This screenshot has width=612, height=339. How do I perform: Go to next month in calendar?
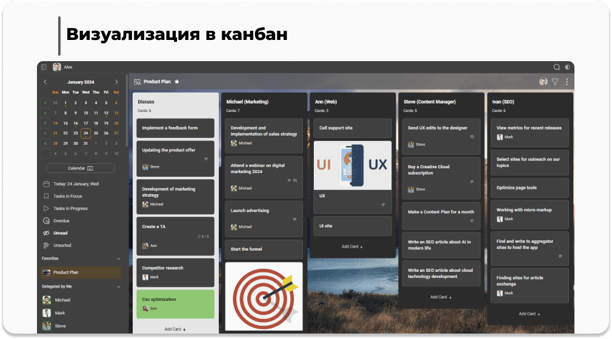[x=116, y=82]
